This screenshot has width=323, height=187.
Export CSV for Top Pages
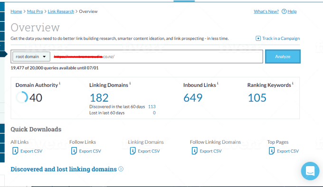[288, 151]
